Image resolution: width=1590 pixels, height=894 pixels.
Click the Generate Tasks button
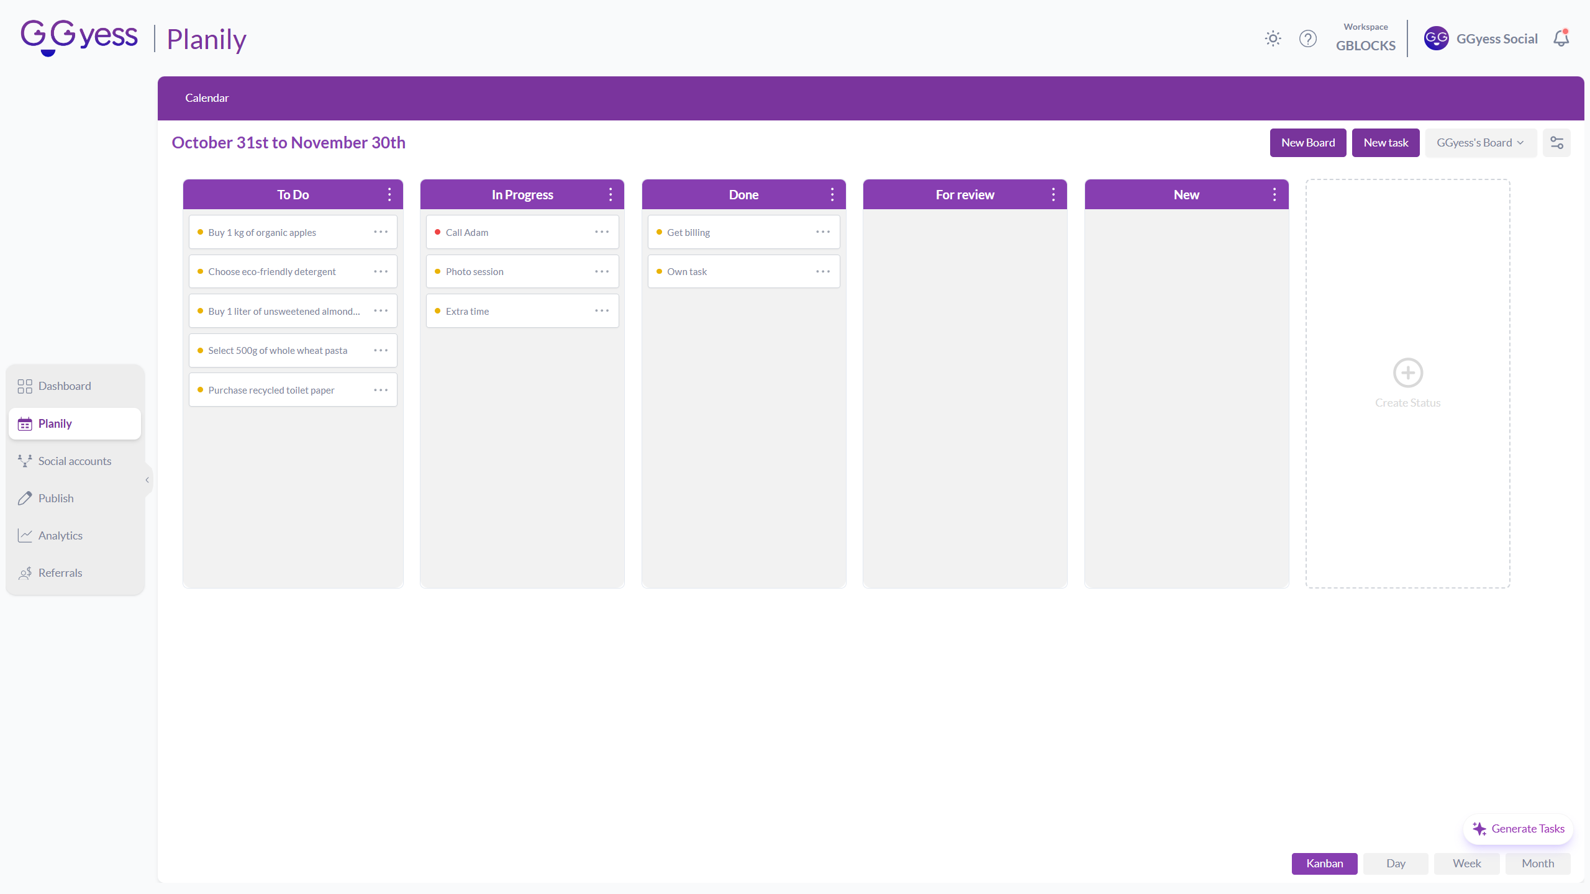coord(1518,828)
